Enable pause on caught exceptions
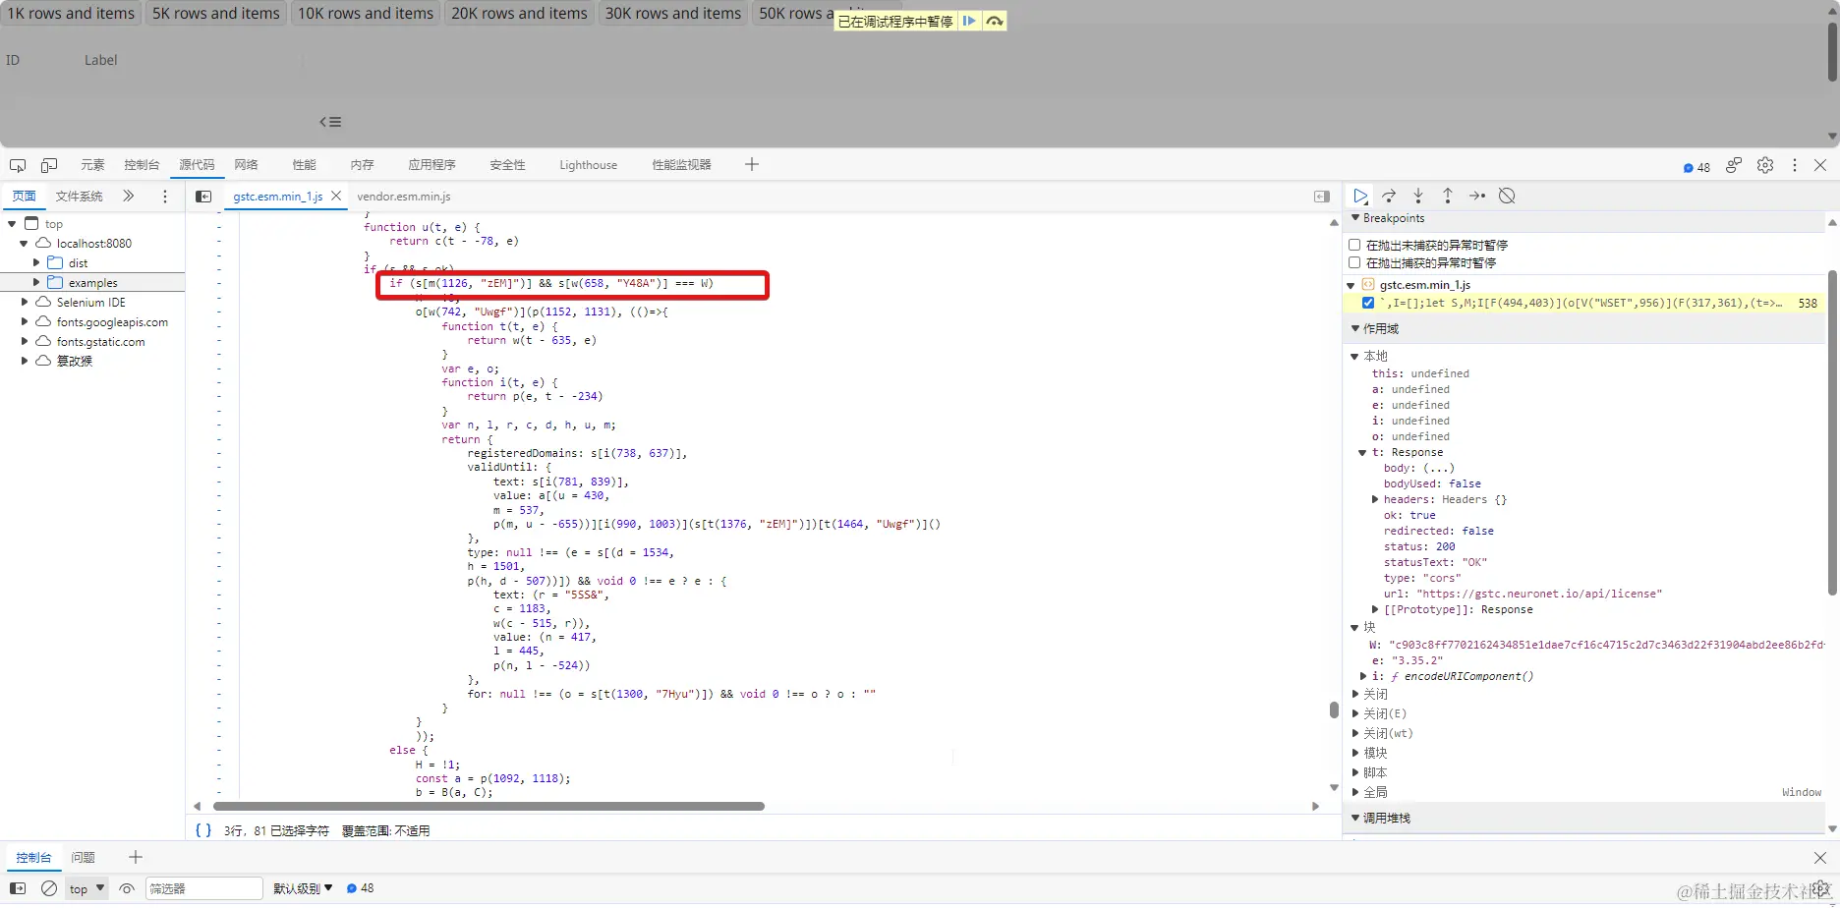The image size is (1840, 908). [x=1354, y=262]
